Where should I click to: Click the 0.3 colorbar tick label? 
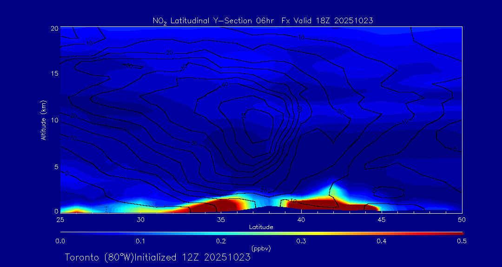pyautogui.click(x=301, y=241)
